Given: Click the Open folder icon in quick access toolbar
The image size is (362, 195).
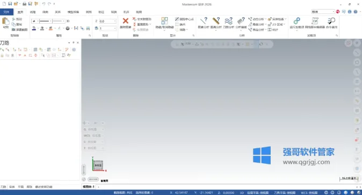Looking at the screenshot, I should pyautogui.click(x=16, y=4).
